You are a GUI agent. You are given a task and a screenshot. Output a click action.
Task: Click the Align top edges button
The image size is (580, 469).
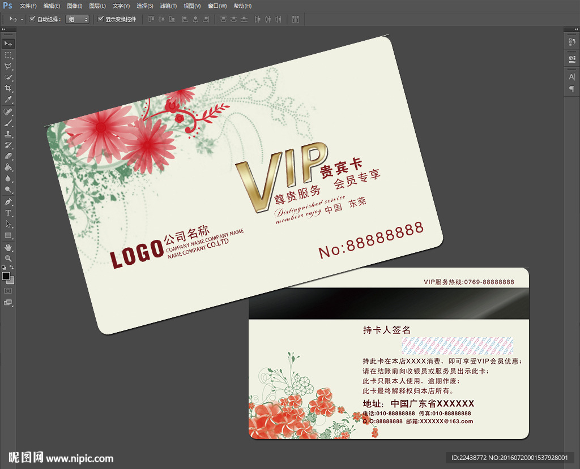pyautogui.click(x=151, y=19)
